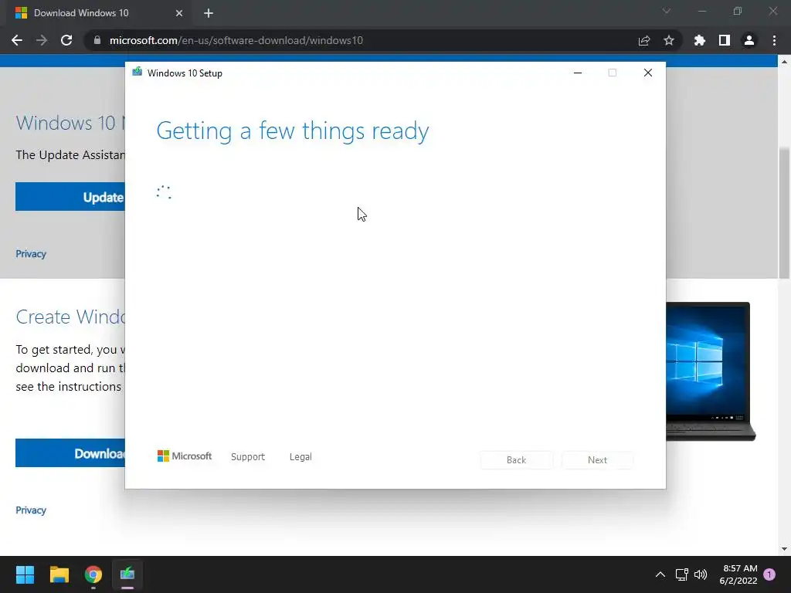Screen dimensions: 791x593
Task: Click the scrollbar down arrow
Action: pyautogui.click(x=784, y=549)
